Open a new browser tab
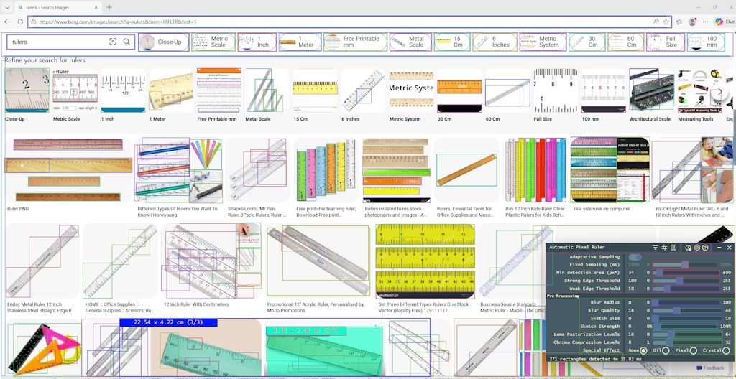736x379 pixels. coord(109,7)
